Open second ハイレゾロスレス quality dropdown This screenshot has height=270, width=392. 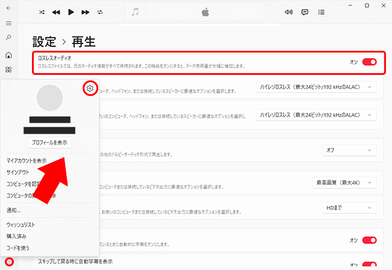pyautogui.click(x=316, y=115)
